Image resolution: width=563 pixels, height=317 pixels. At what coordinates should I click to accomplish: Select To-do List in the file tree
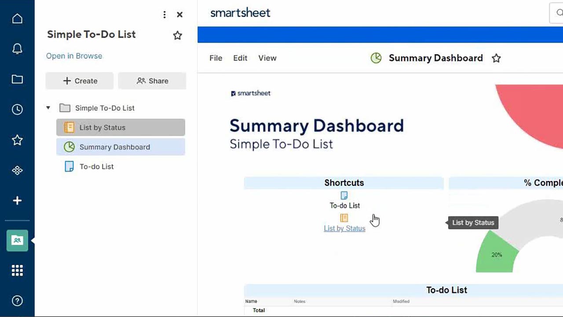pyautogui.click(x=98, y=166)
